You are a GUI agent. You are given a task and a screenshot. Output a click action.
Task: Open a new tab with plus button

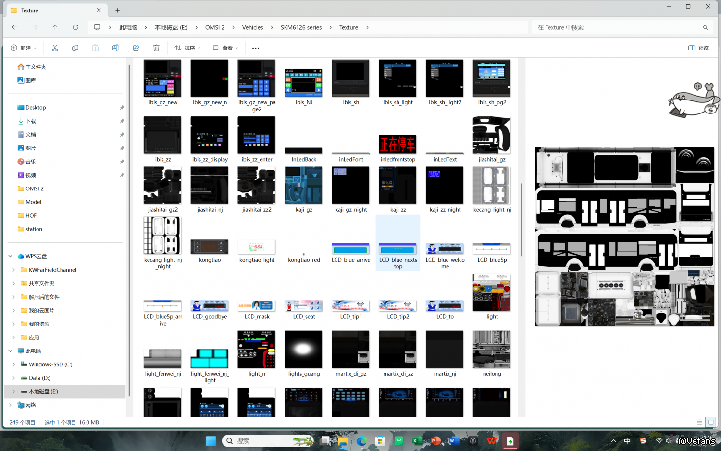click(117, 10)
